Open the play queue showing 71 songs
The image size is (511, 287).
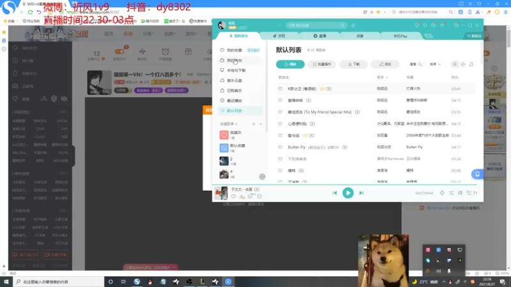click(472, 193)
